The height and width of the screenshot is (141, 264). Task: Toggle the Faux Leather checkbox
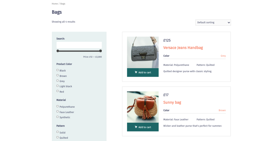(57, 111)
